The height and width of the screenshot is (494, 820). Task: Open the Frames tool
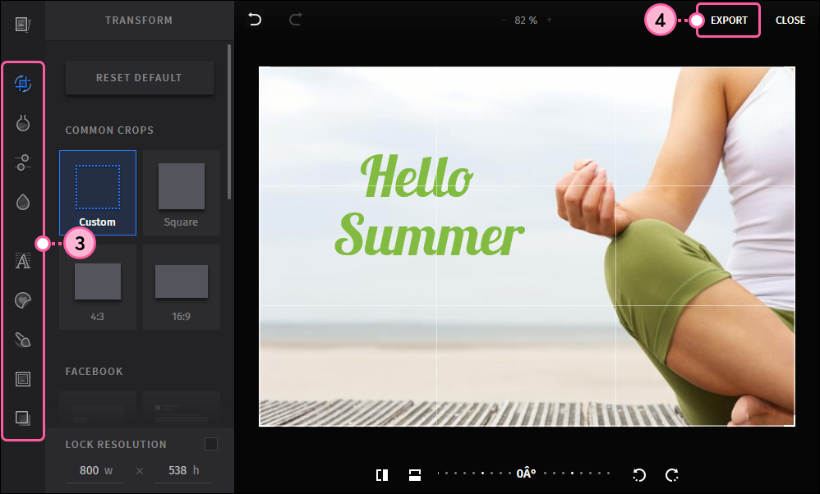[23, 378]
